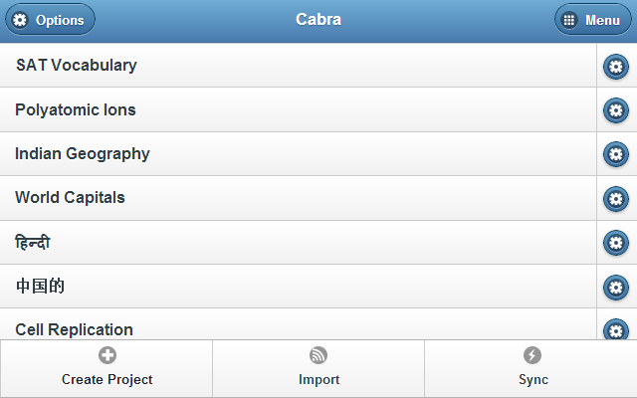Create a new project via plus tab
Image resolution: width=637 pixels, height=398 pixels.
(x=106, y=368)
